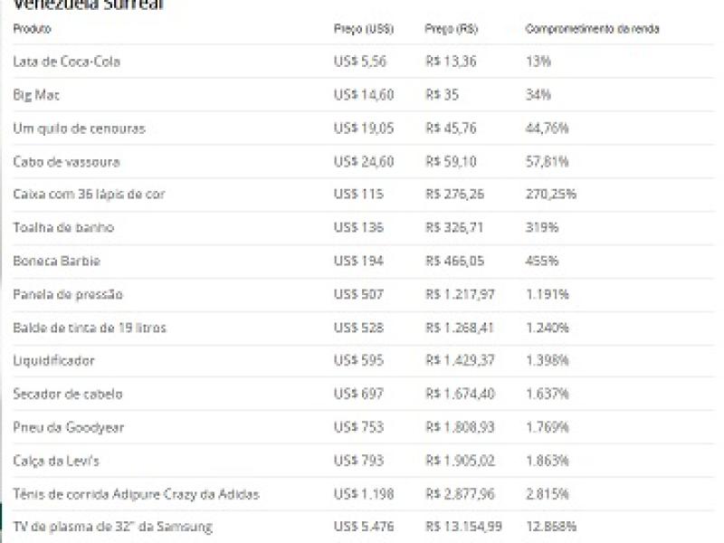Click the Produto column header
Viewport: 724px width, 543px height.
pyautogui.click(x=33, y=29)
